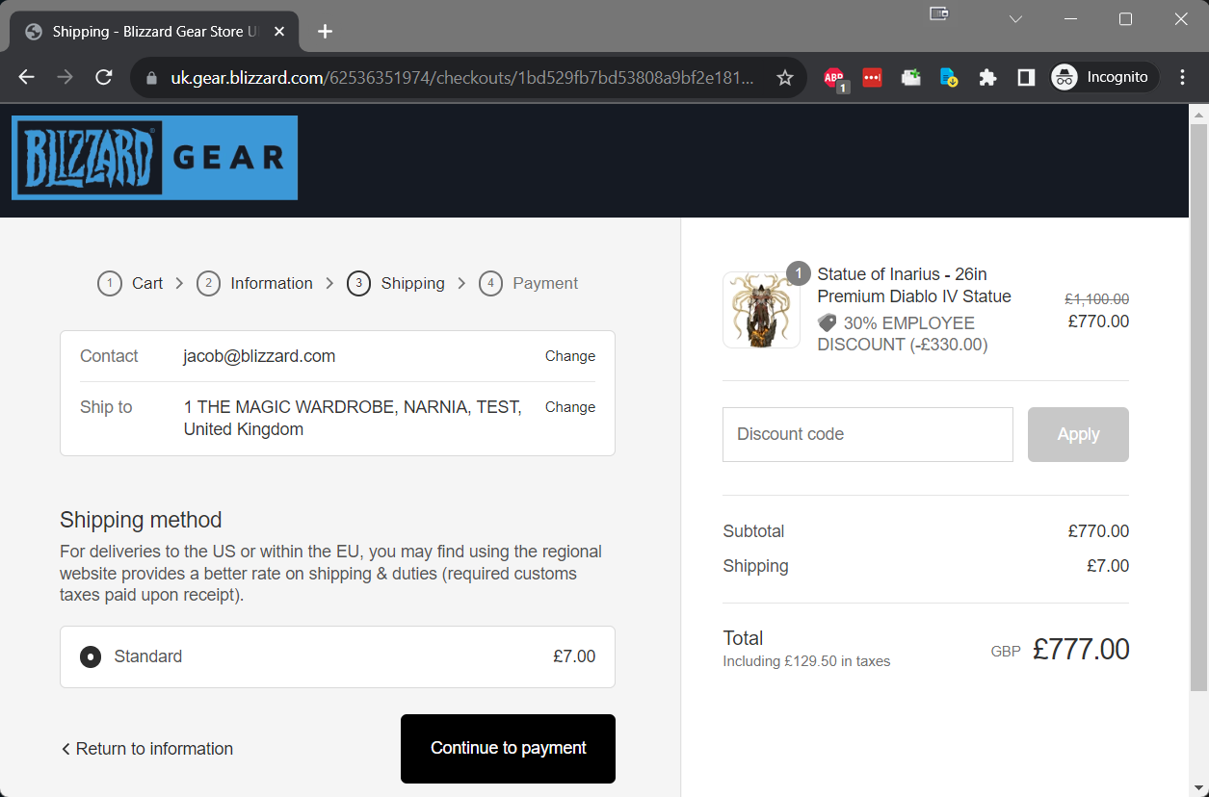The image size is (1209, 797).
Task: Click the Statue of Inarius product title
Action: pos(914,286)
